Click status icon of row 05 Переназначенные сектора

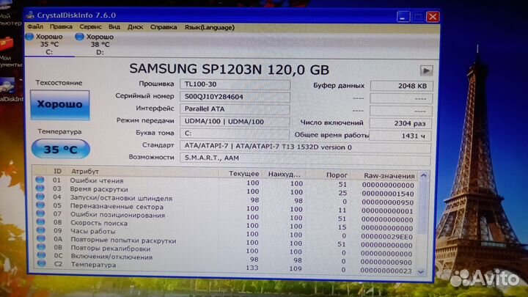40,205
